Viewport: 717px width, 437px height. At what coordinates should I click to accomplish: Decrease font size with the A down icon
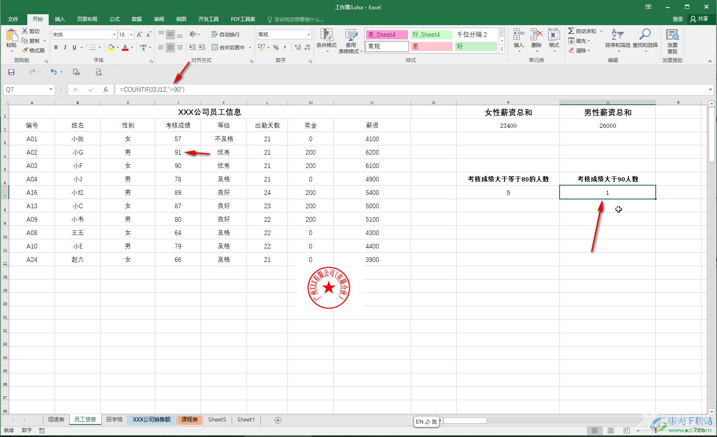click(x=149, y=34)
